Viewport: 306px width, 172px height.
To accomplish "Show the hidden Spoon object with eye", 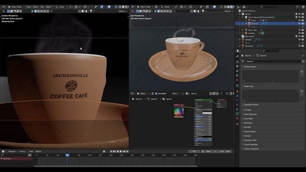I will 299,27.
